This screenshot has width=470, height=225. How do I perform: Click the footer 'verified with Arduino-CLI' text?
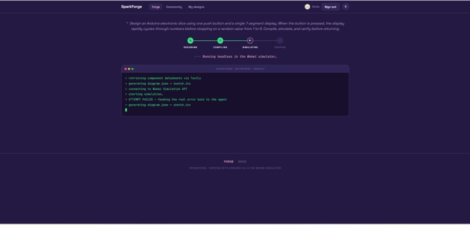pyautogui.click(x=236, y=168)
